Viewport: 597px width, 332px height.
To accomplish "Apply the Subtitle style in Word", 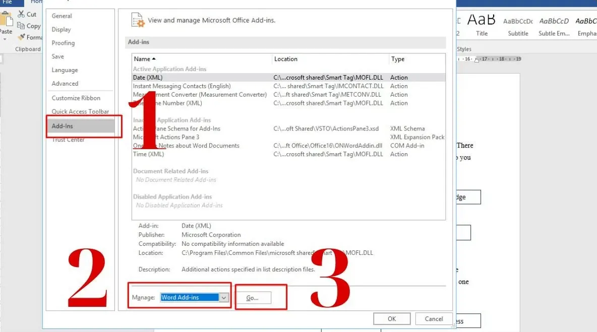I will (x=518, y=26).
